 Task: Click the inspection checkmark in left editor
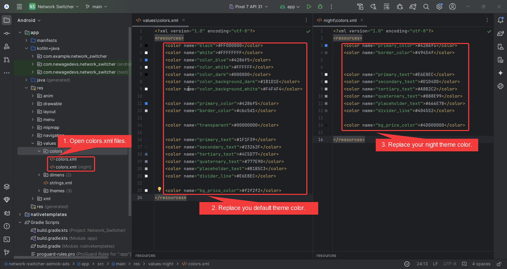[308, 31]
